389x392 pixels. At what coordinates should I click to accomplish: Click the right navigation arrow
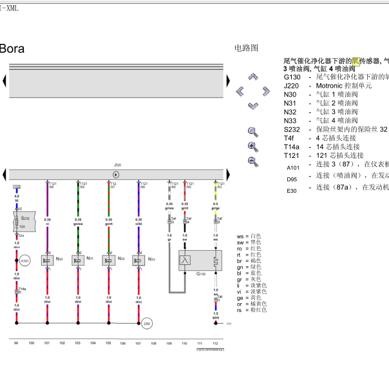266,92
